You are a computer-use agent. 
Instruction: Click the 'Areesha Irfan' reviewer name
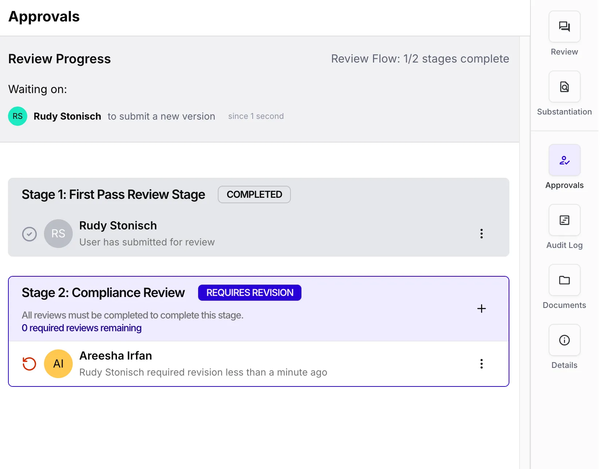[116, 356]
